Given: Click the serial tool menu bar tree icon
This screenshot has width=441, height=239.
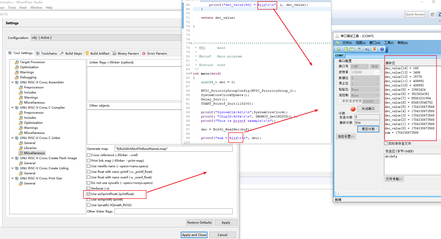Looking at the screenshot, I should pyautogui.click(x=338, y=43).
